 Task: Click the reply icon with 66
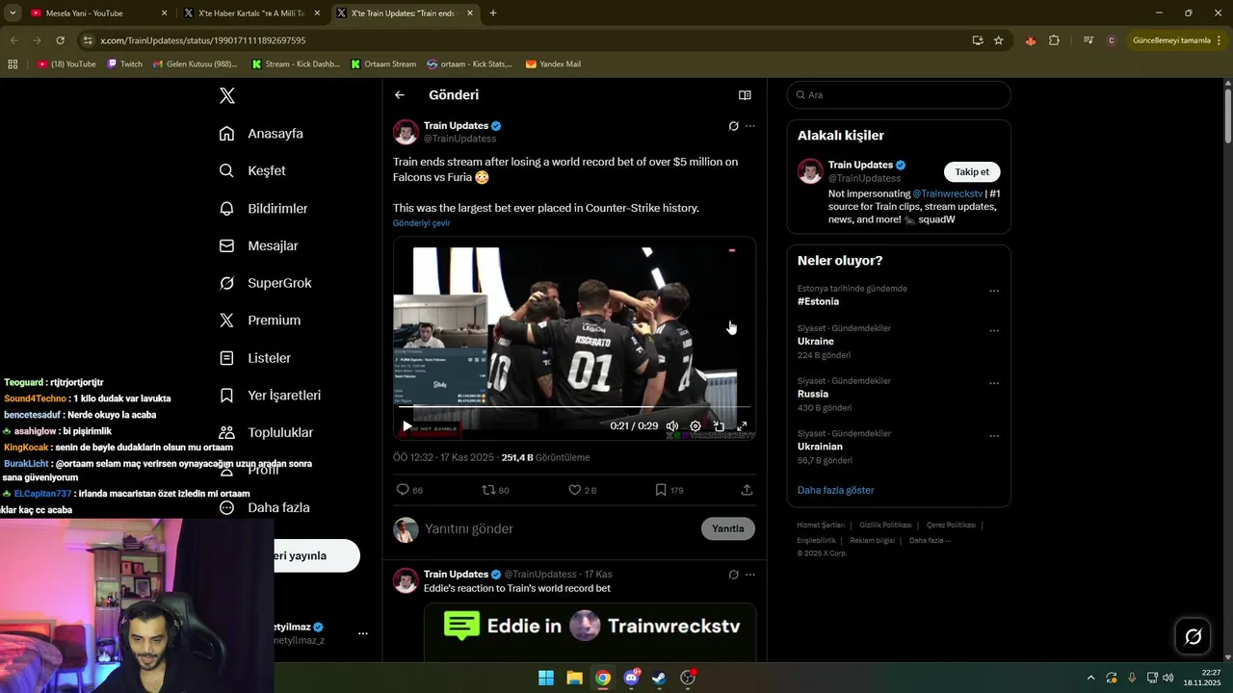pos(409,490)
